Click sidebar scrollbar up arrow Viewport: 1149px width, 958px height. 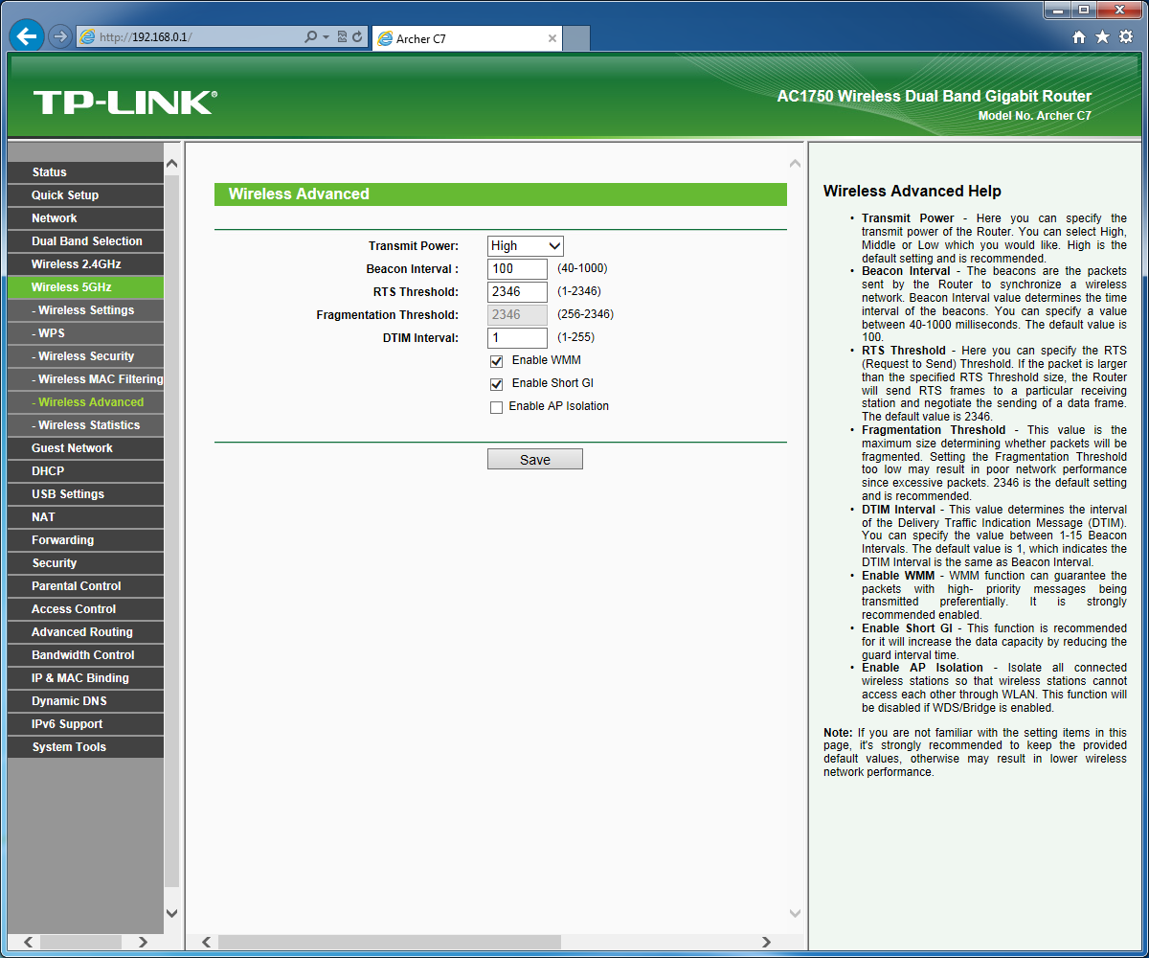coord(172,164)
